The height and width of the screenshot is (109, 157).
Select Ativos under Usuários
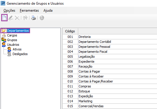(17, 49)
